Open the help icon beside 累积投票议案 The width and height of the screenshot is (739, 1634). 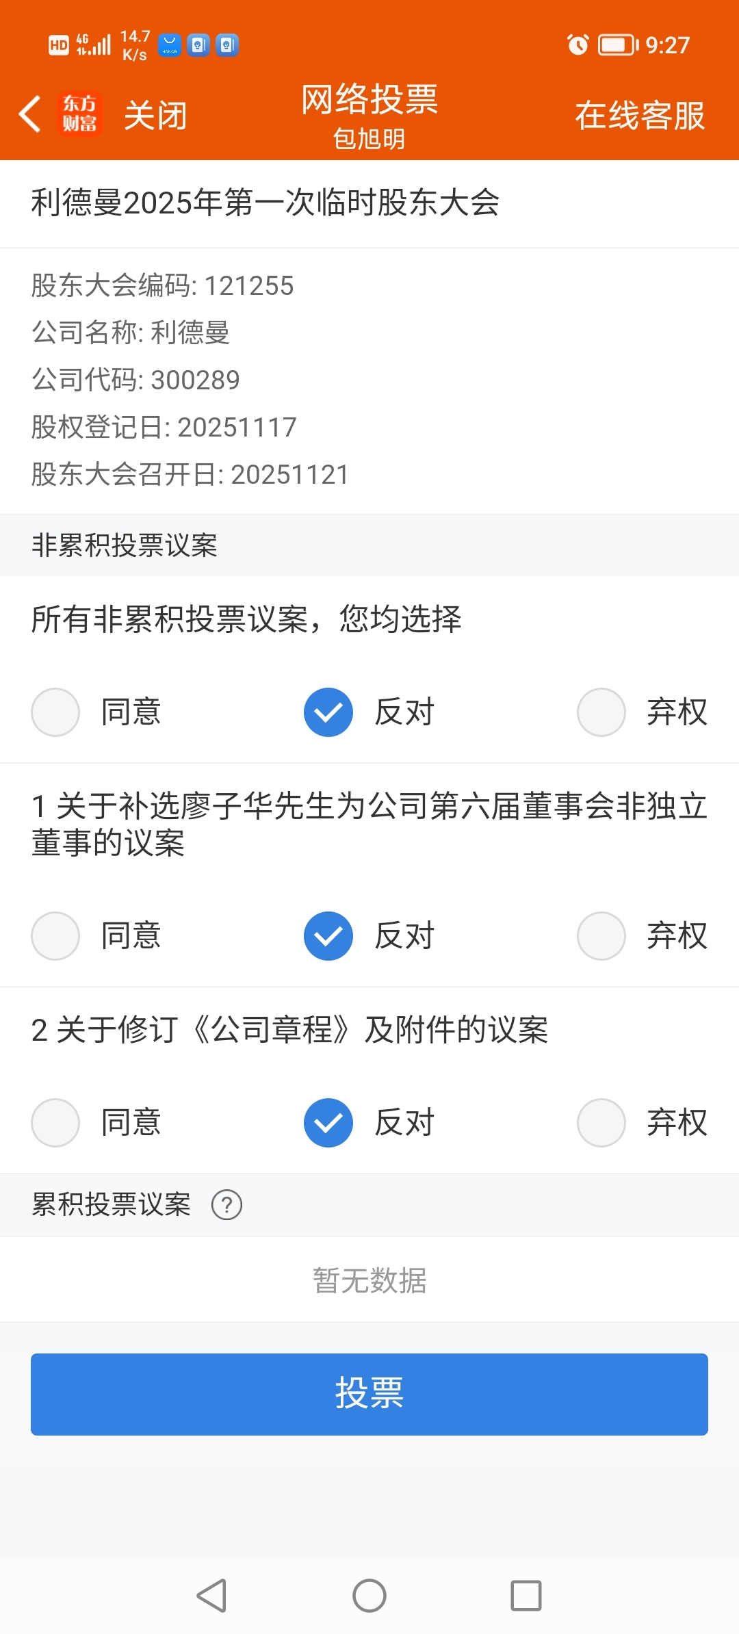click(x=226, y=1205)
